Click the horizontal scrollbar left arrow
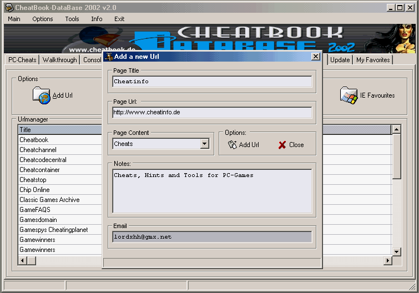419x293 pixels. 23,260
